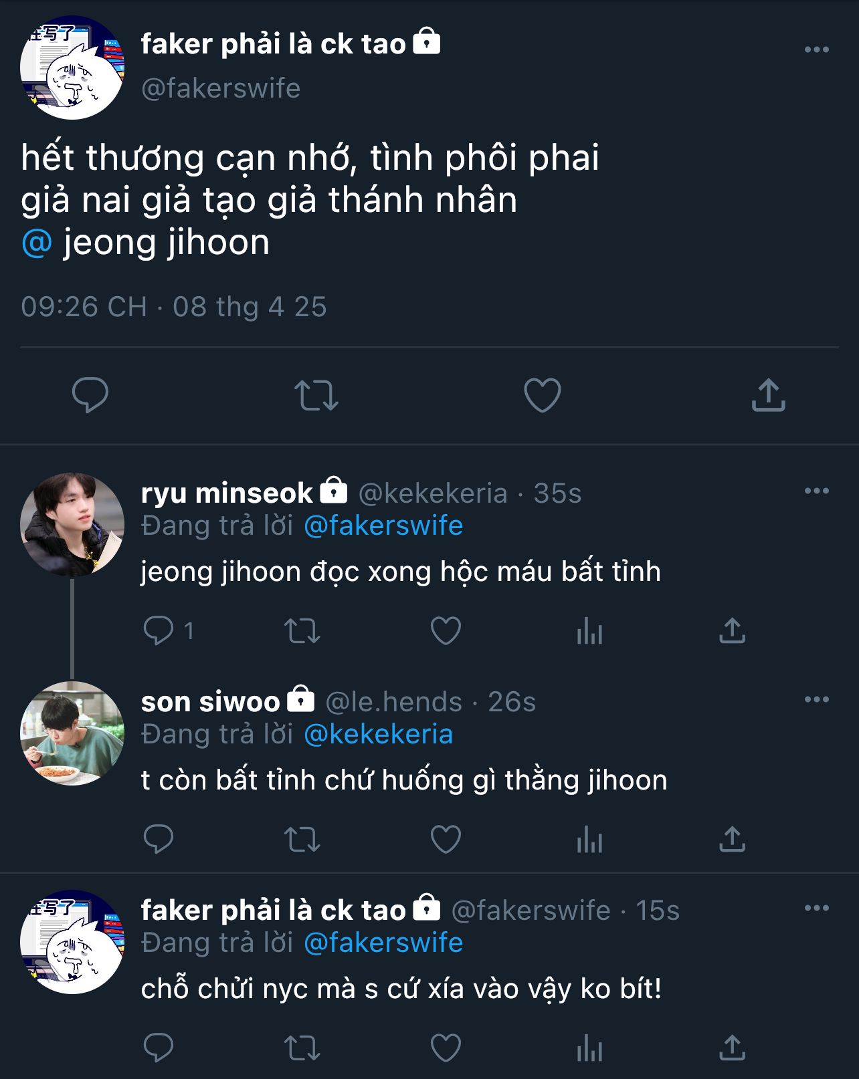Open @fakerswife link in ryu minseok's reply
The image size is (859, 1079).
coord(383,525)
